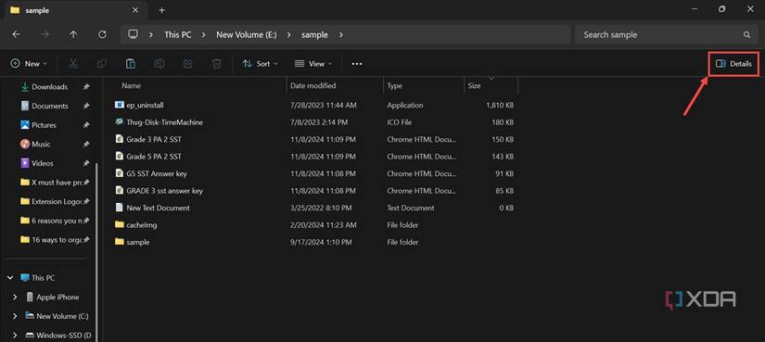
Task: Click This PC in the address bar
Action: tap(179, 34)
